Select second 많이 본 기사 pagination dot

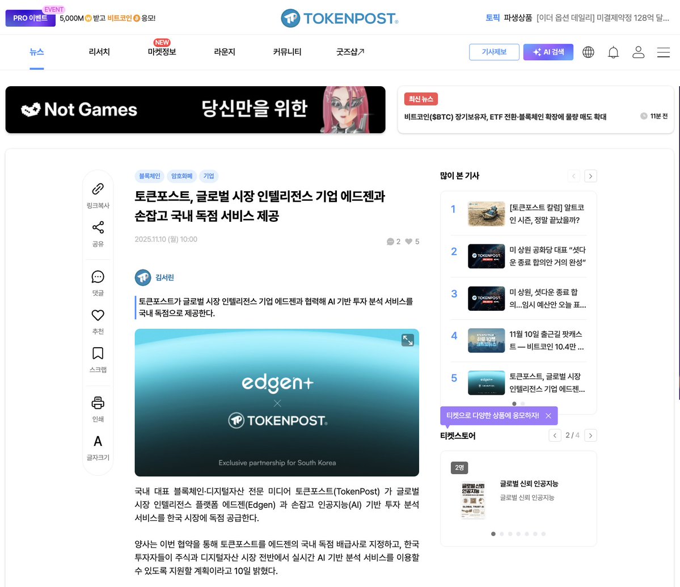(x=522, y=404)
